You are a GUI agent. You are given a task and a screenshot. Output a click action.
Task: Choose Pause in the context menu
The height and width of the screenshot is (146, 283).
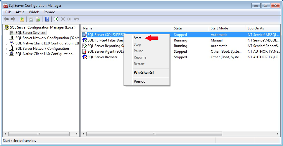[x=139, y=51]
